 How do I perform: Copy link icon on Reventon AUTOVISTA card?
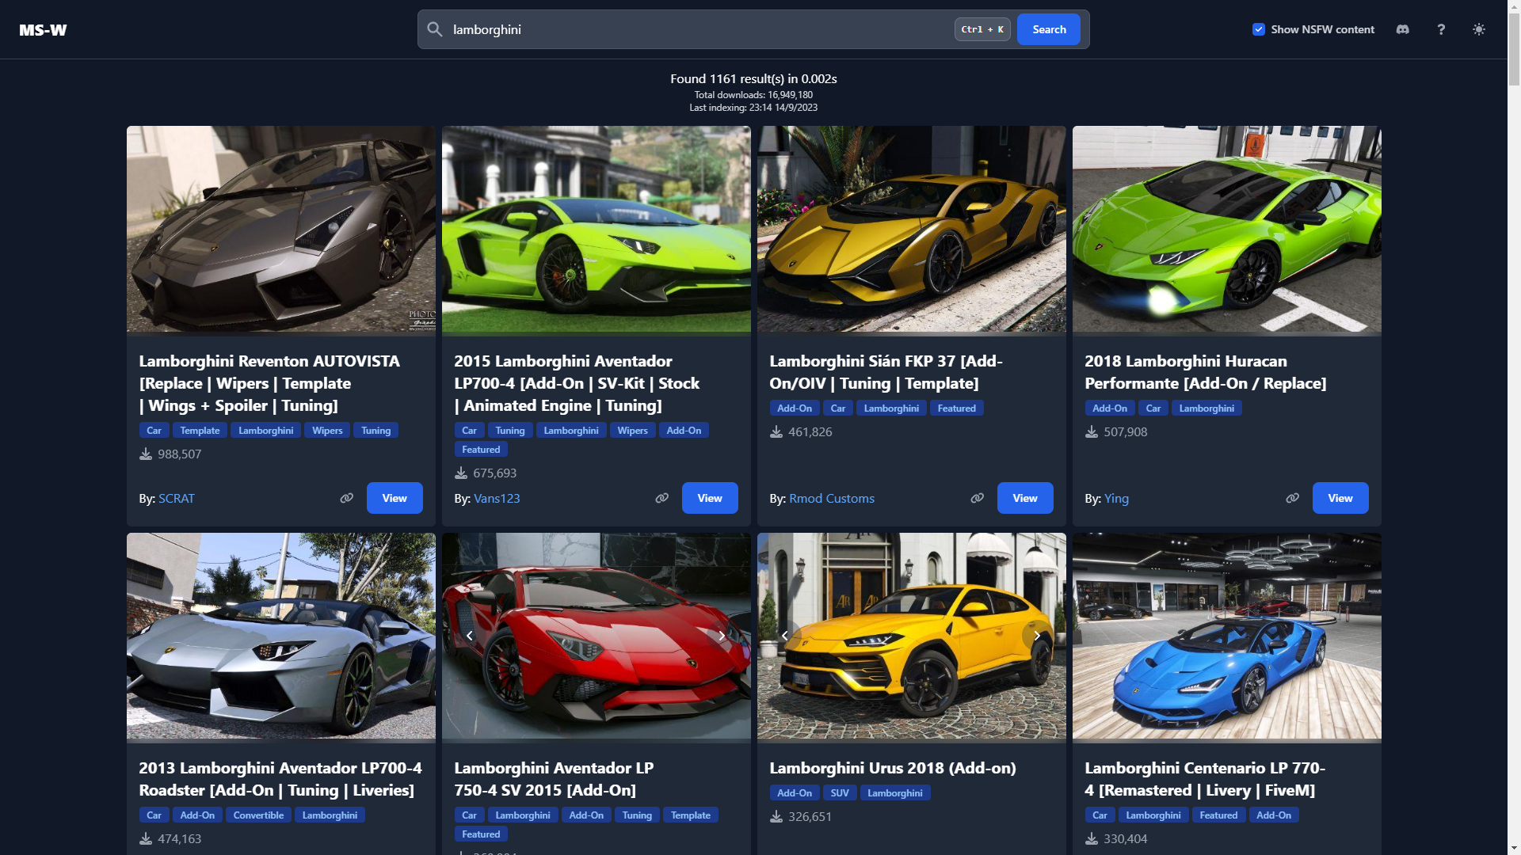coord(347,498)
